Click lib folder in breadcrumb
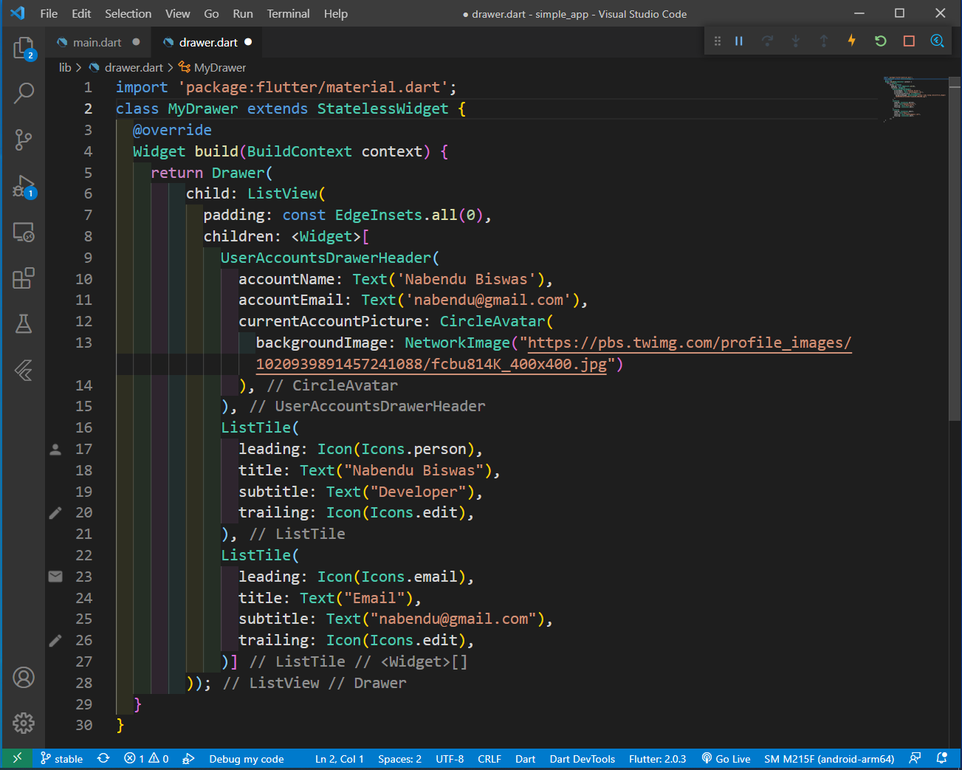Screen dimensions: 962x770 click(x=65, y=67)
